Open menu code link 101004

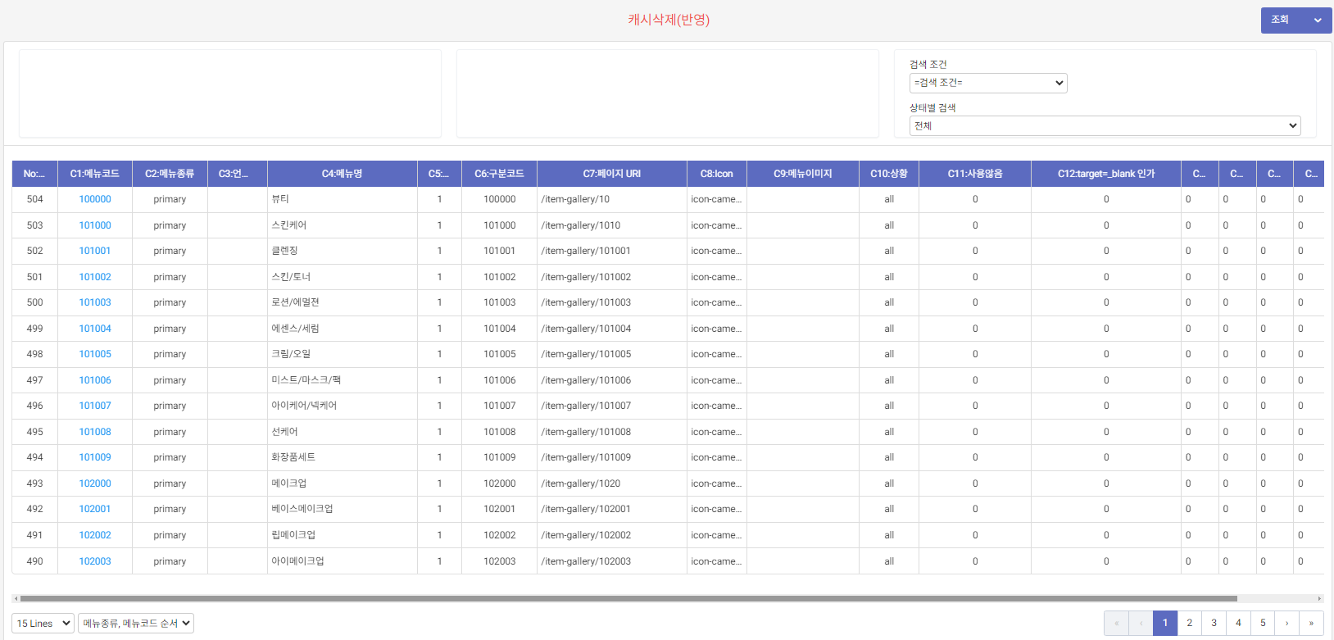tap(95, 329)
